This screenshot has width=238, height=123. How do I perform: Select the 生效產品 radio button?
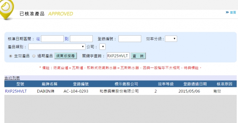point(11,56)
